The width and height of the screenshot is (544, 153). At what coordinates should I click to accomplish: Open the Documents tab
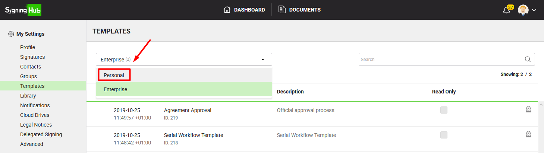(x=300, y=10)
